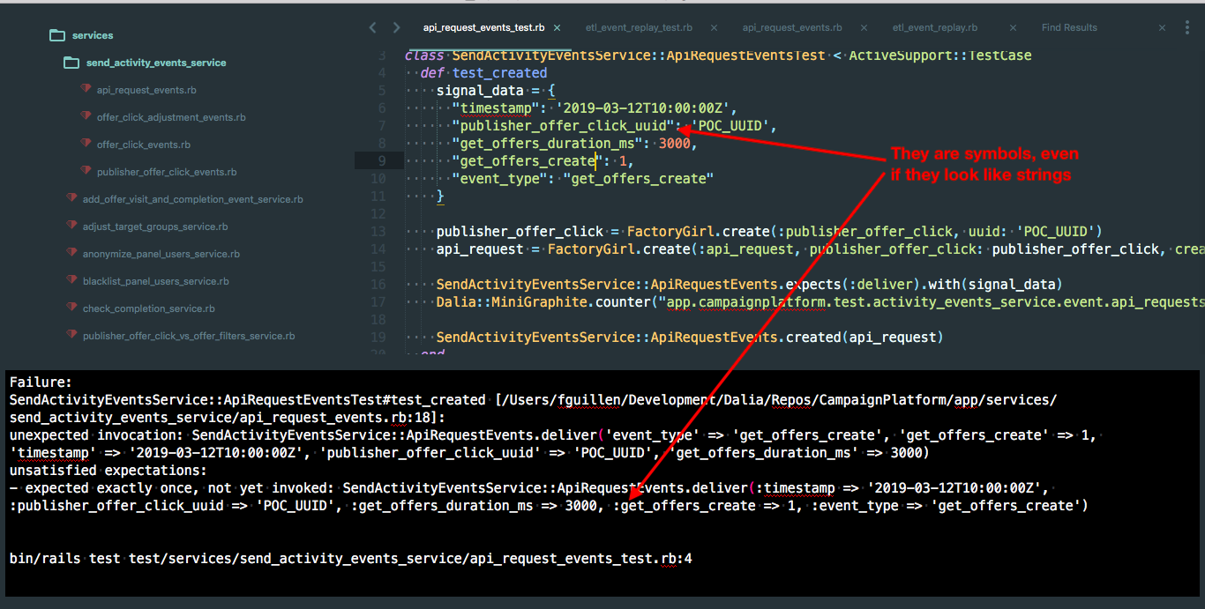Click the FactoryGirl.create(:publisher_offer_click line
The height and width of the screenshot is (609, 1205).
click(x=769, y=231)
